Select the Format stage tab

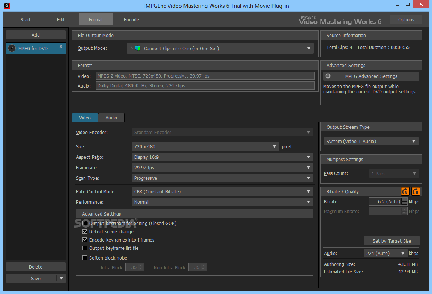[x=96, y=19]
